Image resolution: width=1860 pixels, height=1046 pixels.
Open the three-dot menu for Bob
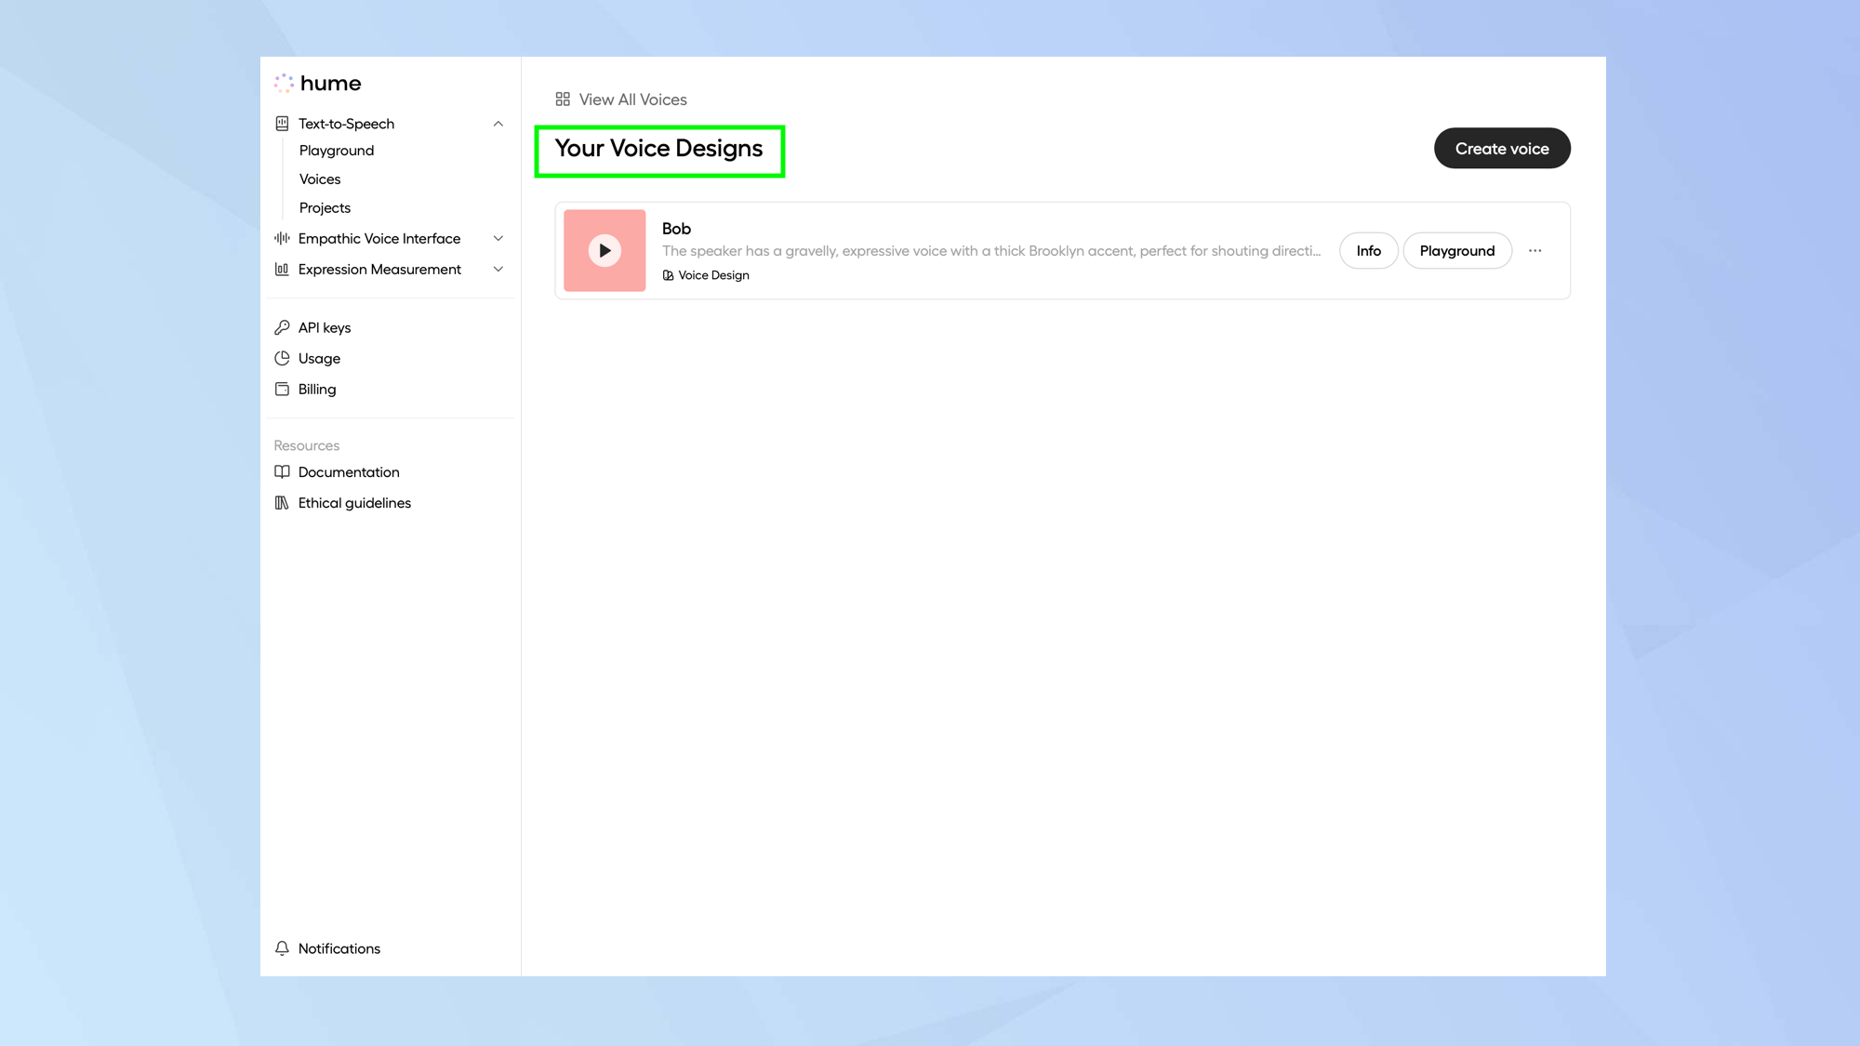[1534, 251]
